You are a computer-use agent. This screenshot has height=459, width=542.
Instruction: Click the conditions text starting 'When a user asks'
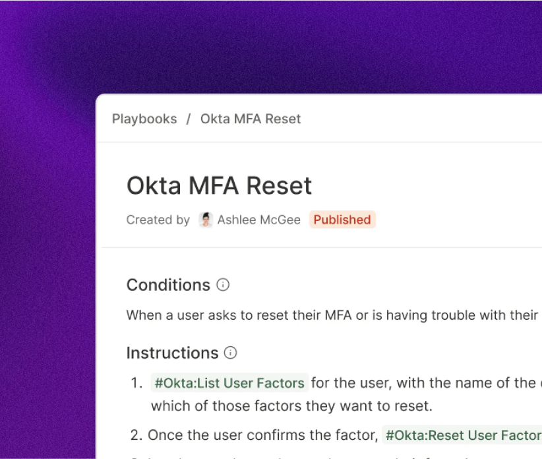(x=330, y=315)
